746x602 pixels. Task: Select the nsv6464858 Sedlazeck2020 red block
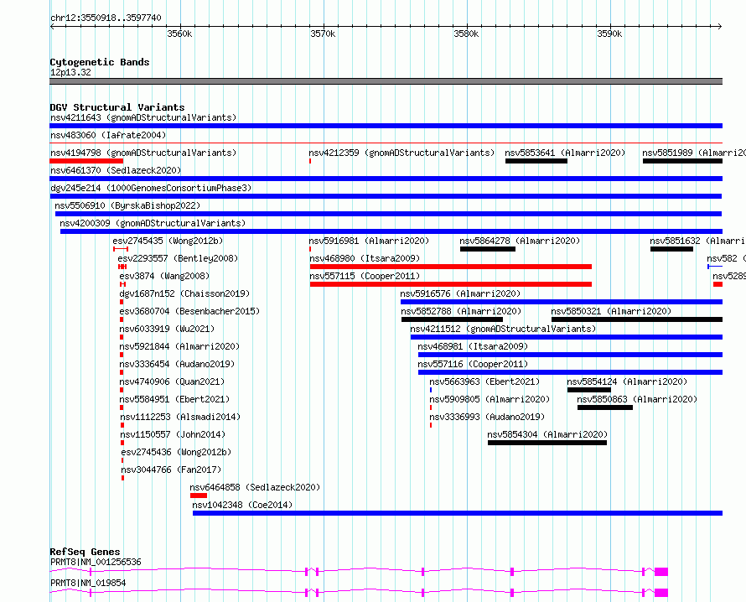click(x=199, y=496)
